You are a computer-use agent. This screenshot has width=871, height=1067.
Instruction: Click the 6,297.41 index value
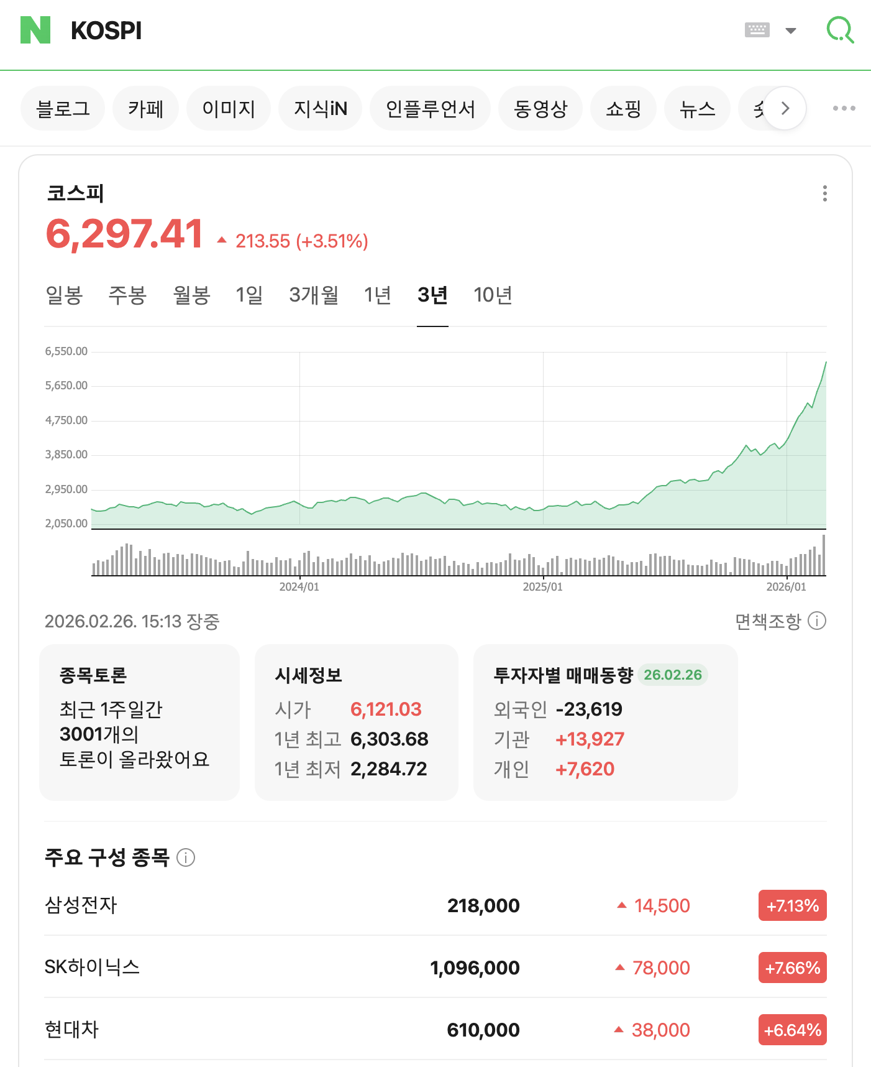(124, 234)
